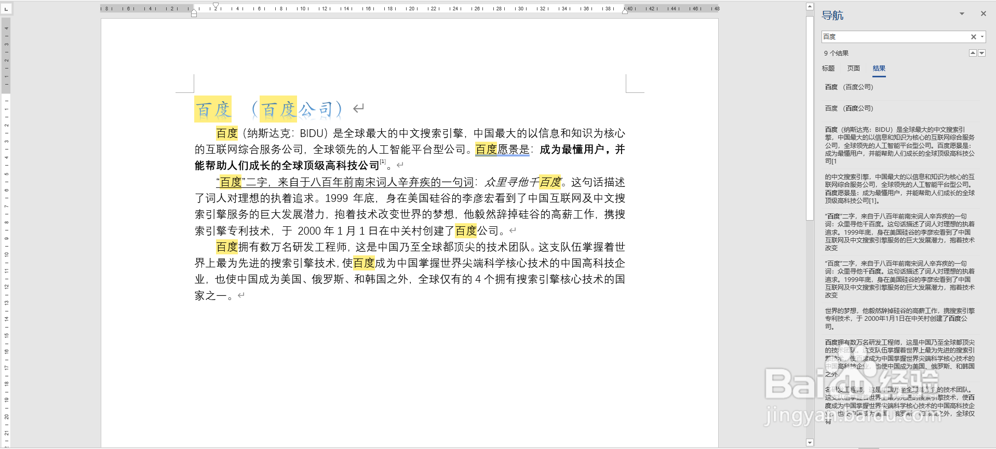Jump to the previous search result

(x=973, y=53)
